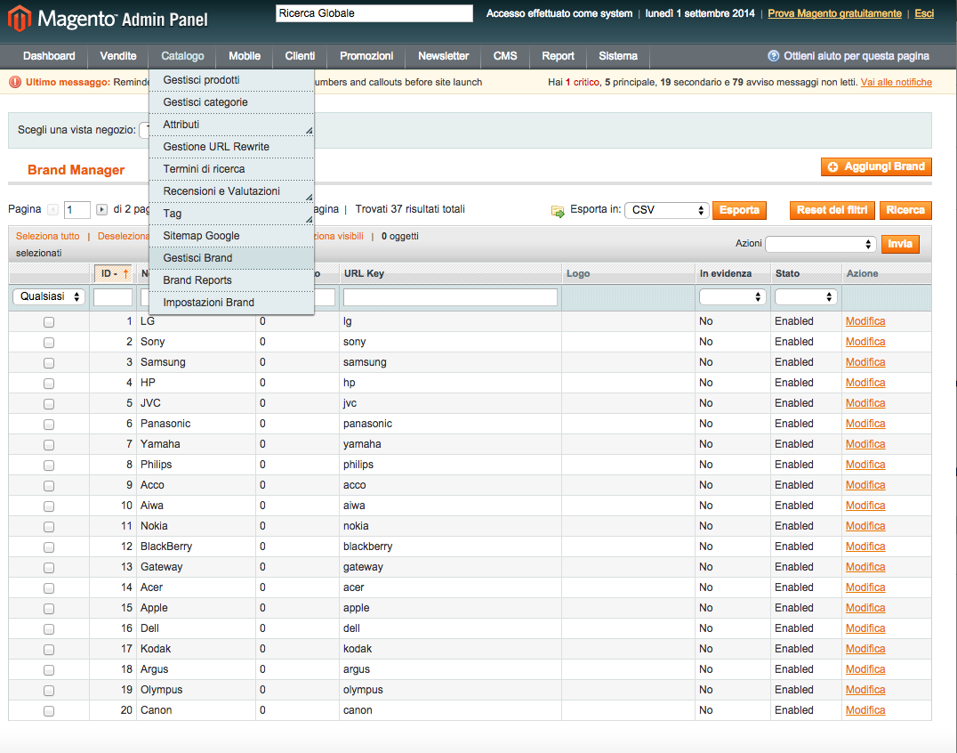Open the Azioni mass action dropdown
957x753 pixels.
(x=820, y=244)
